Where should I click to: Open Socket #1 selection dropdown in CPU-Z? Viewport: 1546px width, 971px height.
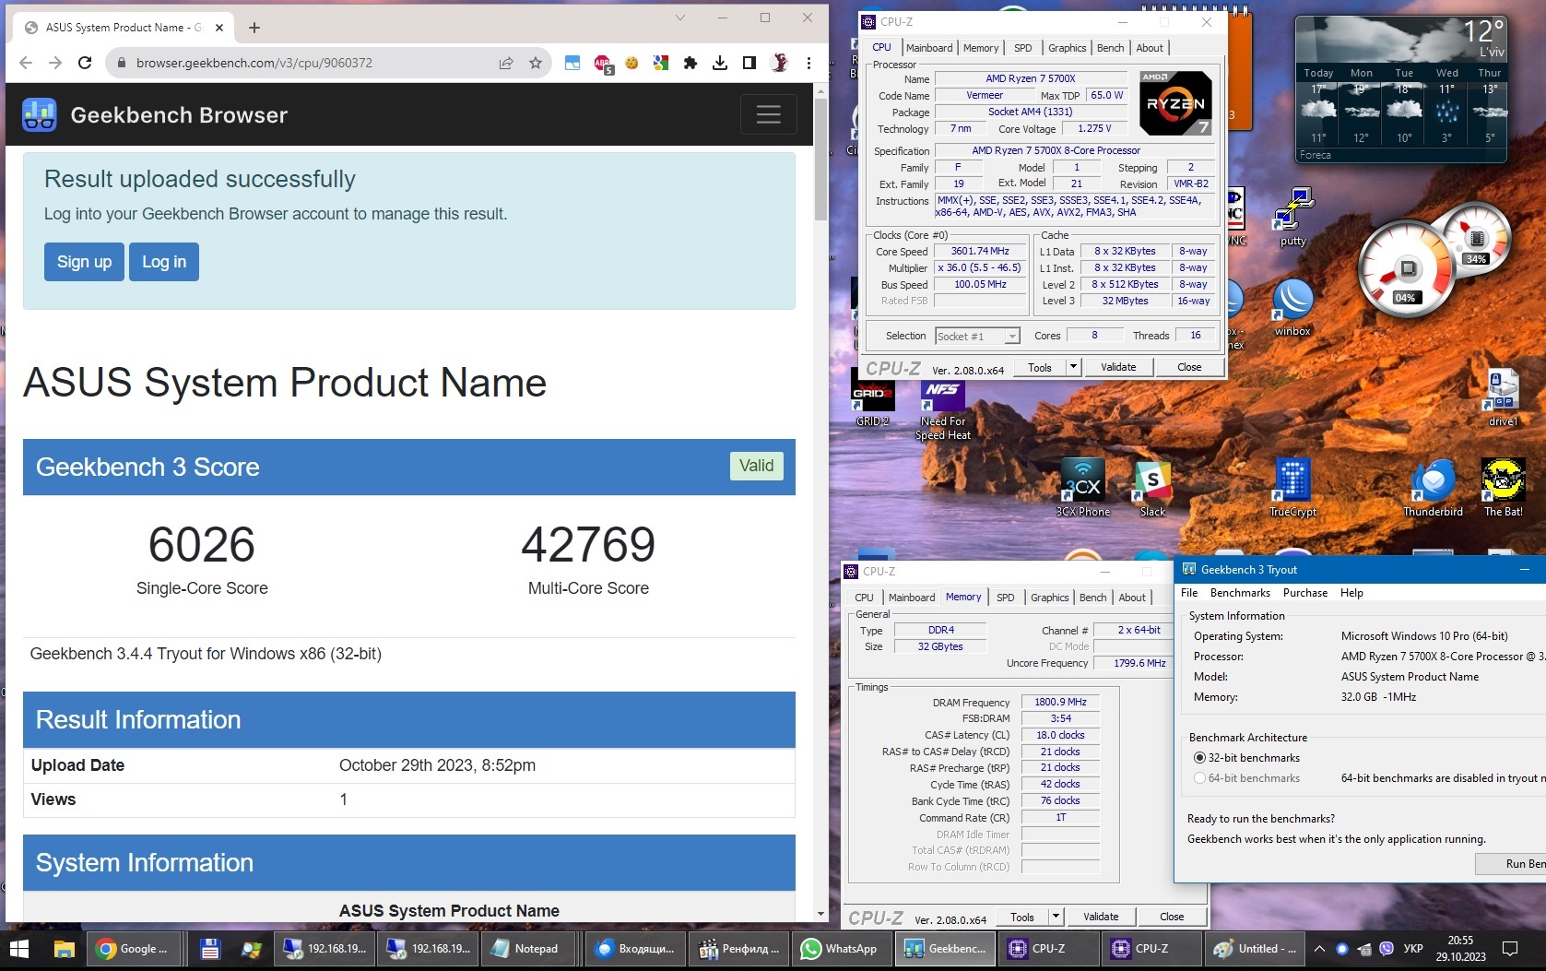pos(977,337)
